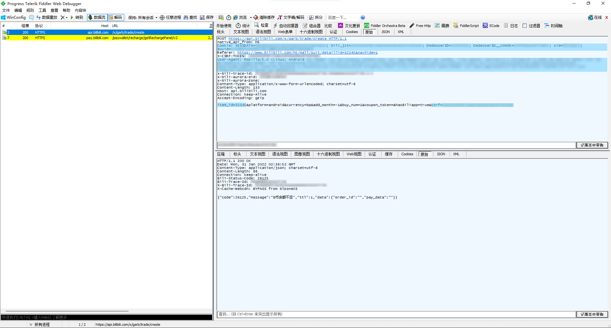The height and width of the screenshot is (328, 611).
Task: Click the blue help question icon
Action: (363, 17)
